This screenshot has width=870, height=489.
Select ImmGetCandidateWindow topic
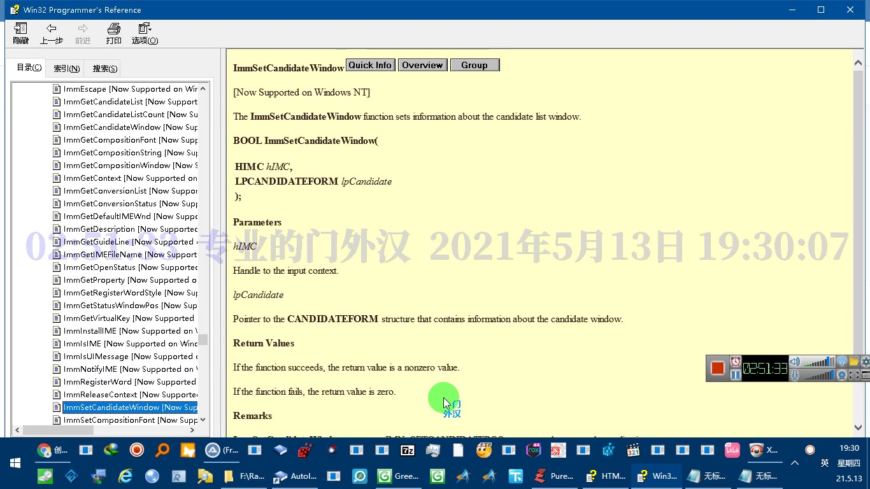(130, 127)
